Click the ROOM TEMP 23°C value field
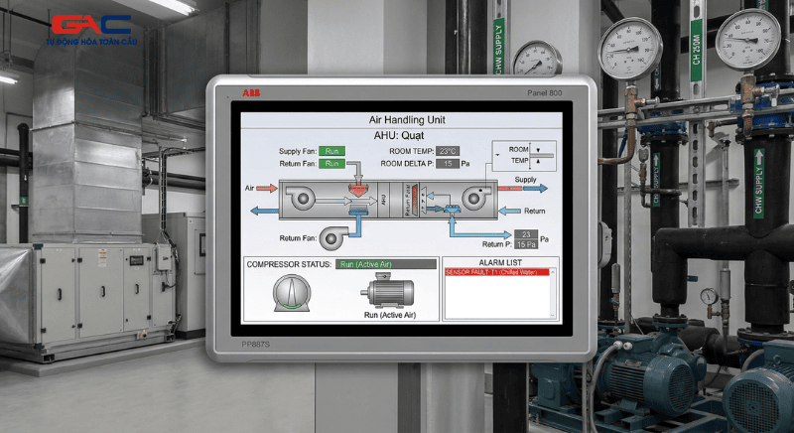 coord(447,151)
